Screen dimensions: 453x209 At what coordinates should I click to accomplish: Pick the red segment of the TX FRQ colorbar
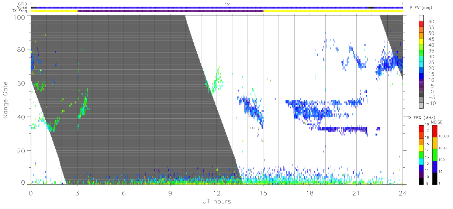pyautogui.click(x=421, y=128)
